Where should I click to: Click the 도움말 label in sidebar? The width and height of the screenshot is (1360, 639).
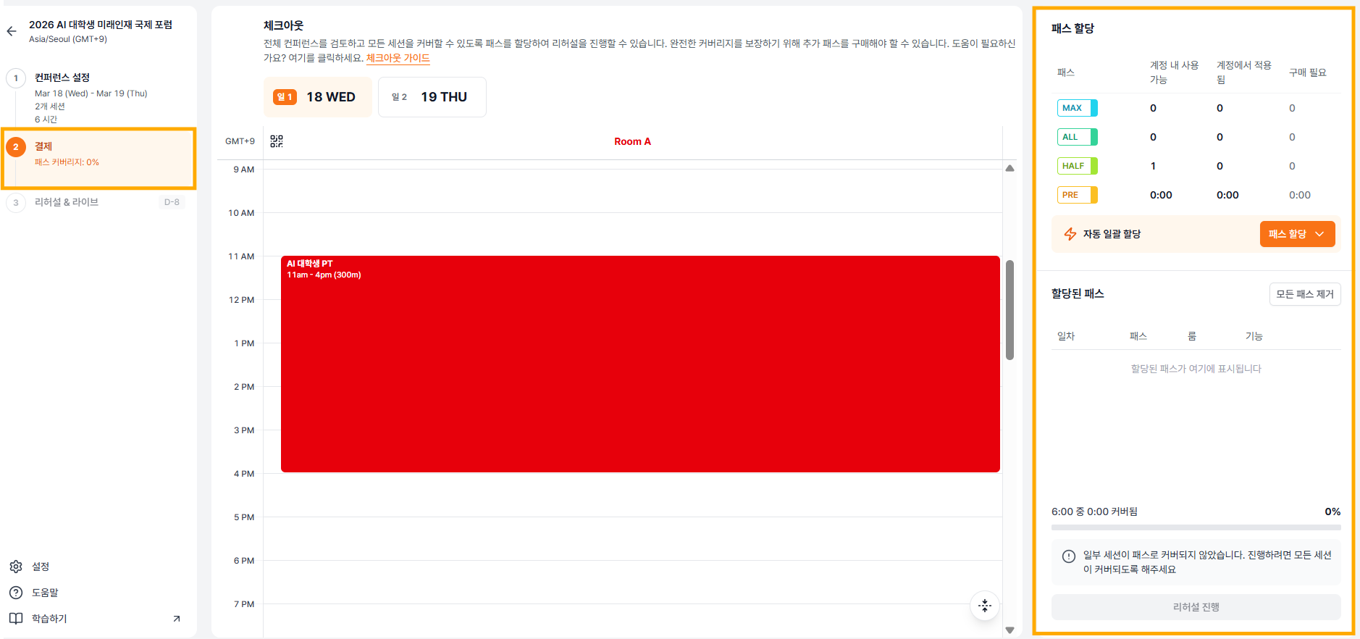[x=45, y=593]
